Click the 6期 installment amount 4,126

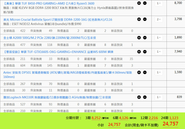click(x=124, y=118)
